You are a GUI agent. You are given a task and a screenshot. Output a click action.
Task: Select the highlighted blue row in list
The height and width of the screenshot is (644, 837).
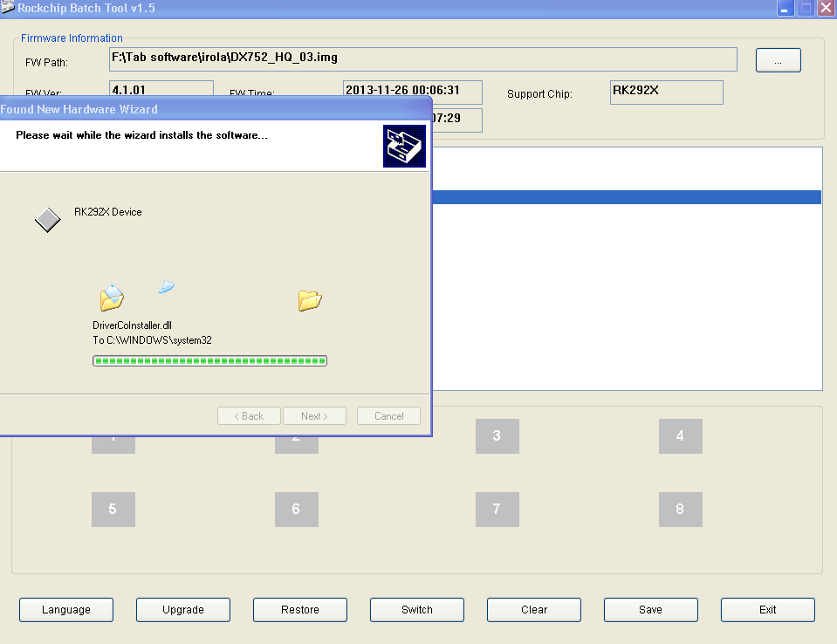click(x=626, y=197)
